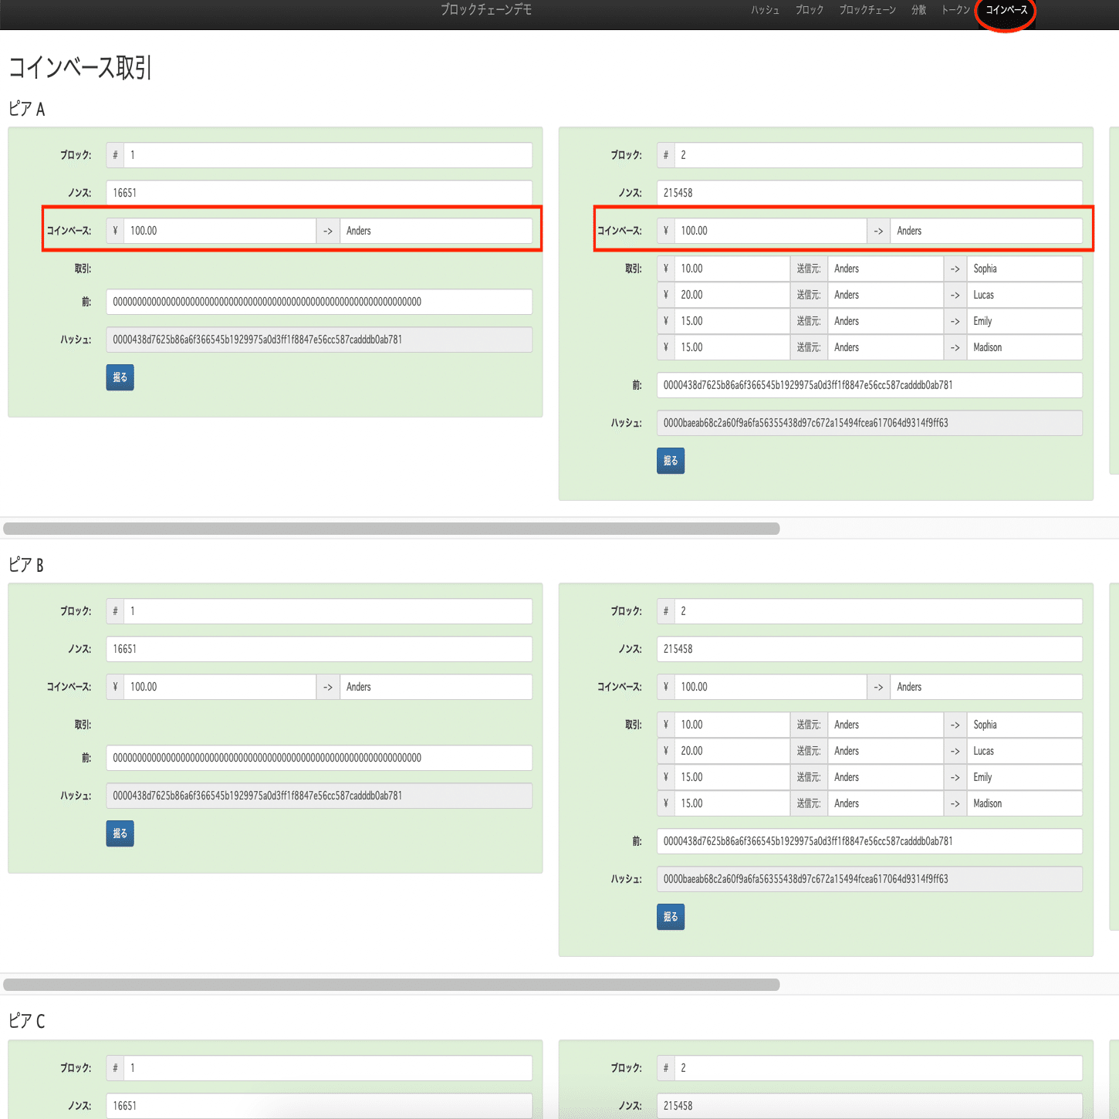Edit Peer B block 1 previous hash field

click(319, 758)
